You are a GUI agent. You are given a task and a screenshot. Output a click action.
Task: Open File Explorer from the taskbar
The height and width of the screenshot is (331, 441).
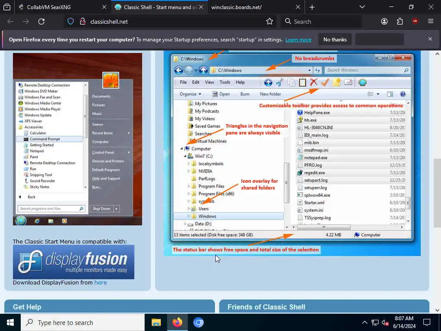tap(156, 322)
